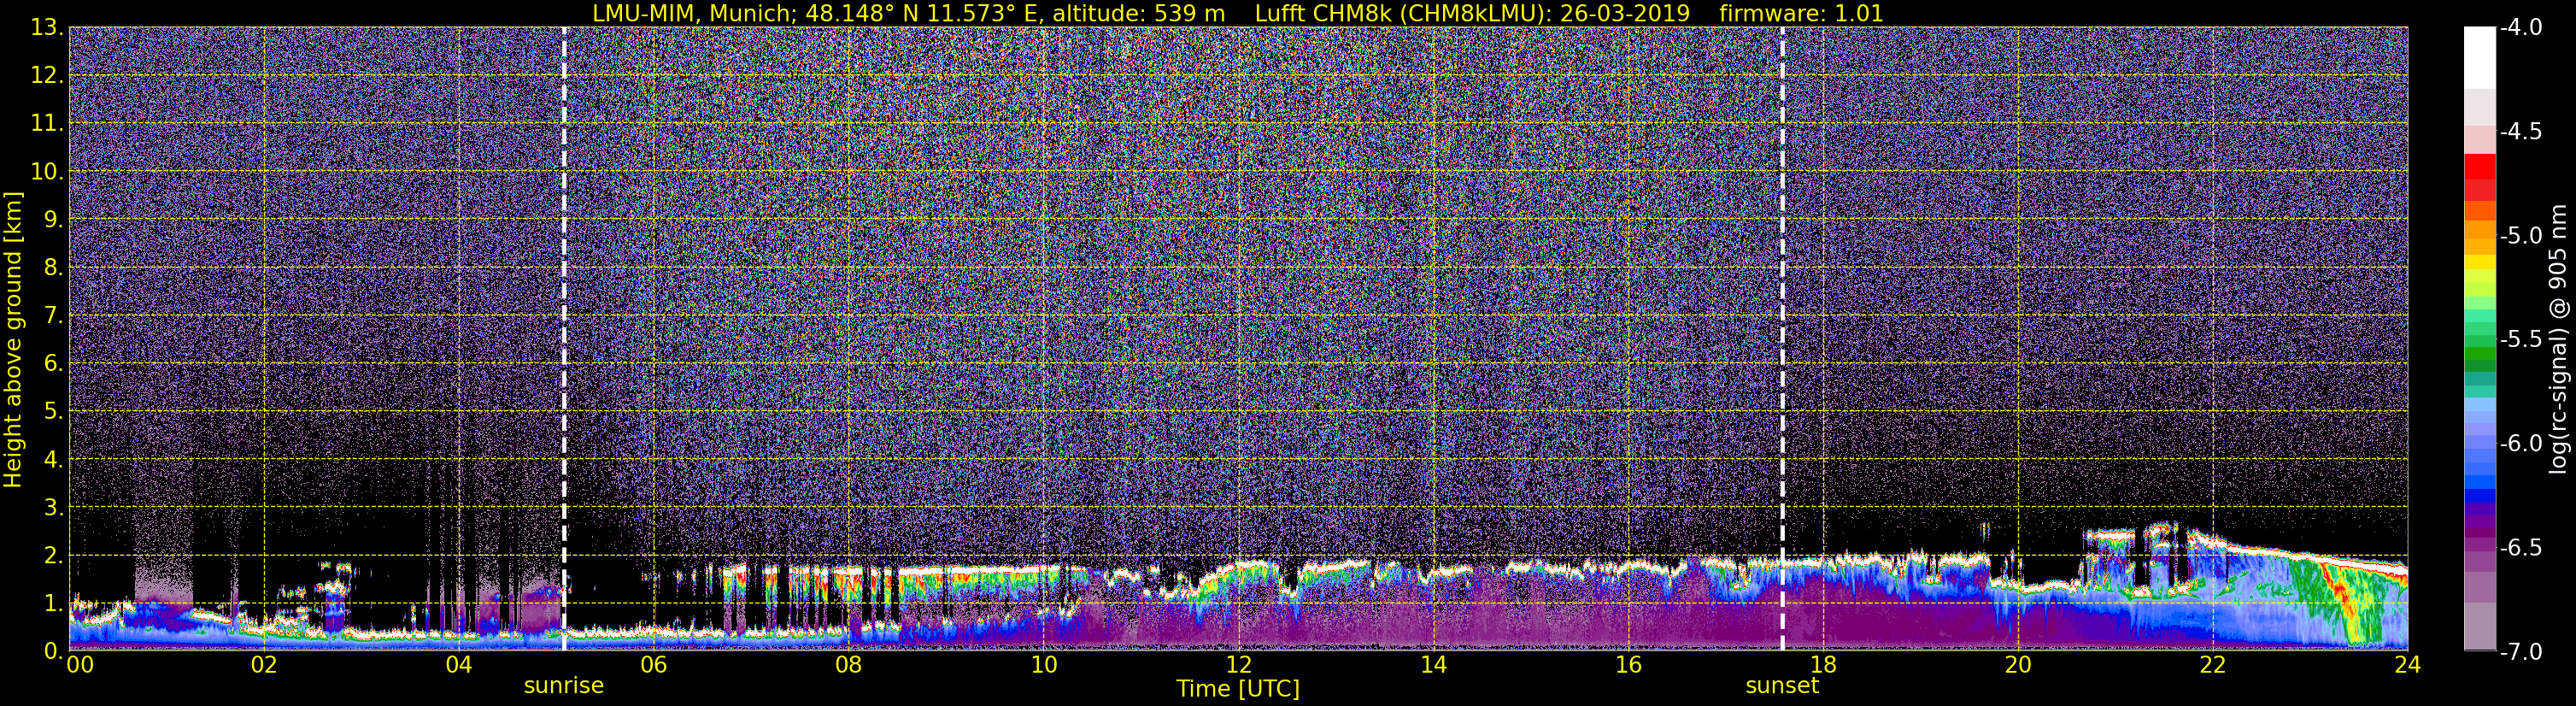Click the '5.' height tick label
This screenshot has width=2576, height=706.
(54, 411)
